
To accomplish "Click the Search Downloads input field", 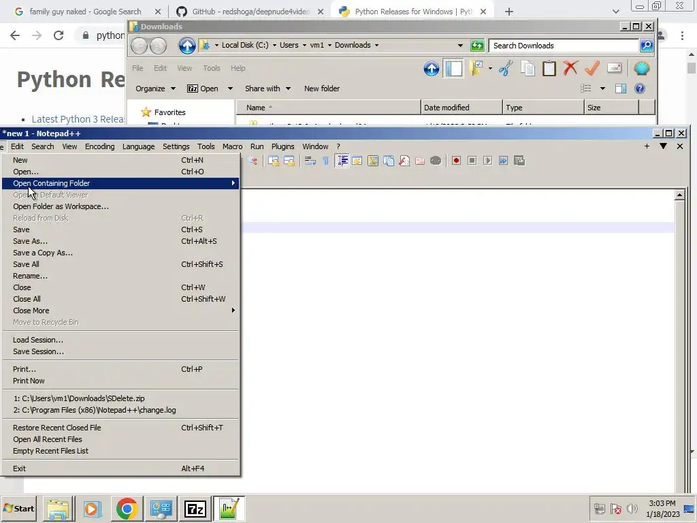I will 563,46.
